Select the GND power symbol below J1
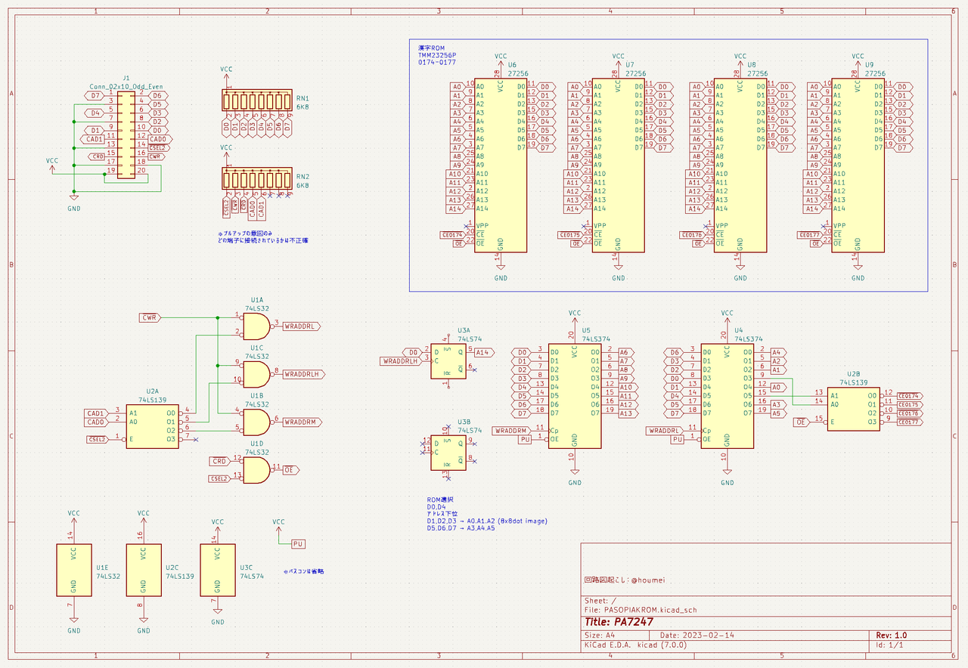The height and width of the screenshot is (668, 968). [x=73, y=196]
